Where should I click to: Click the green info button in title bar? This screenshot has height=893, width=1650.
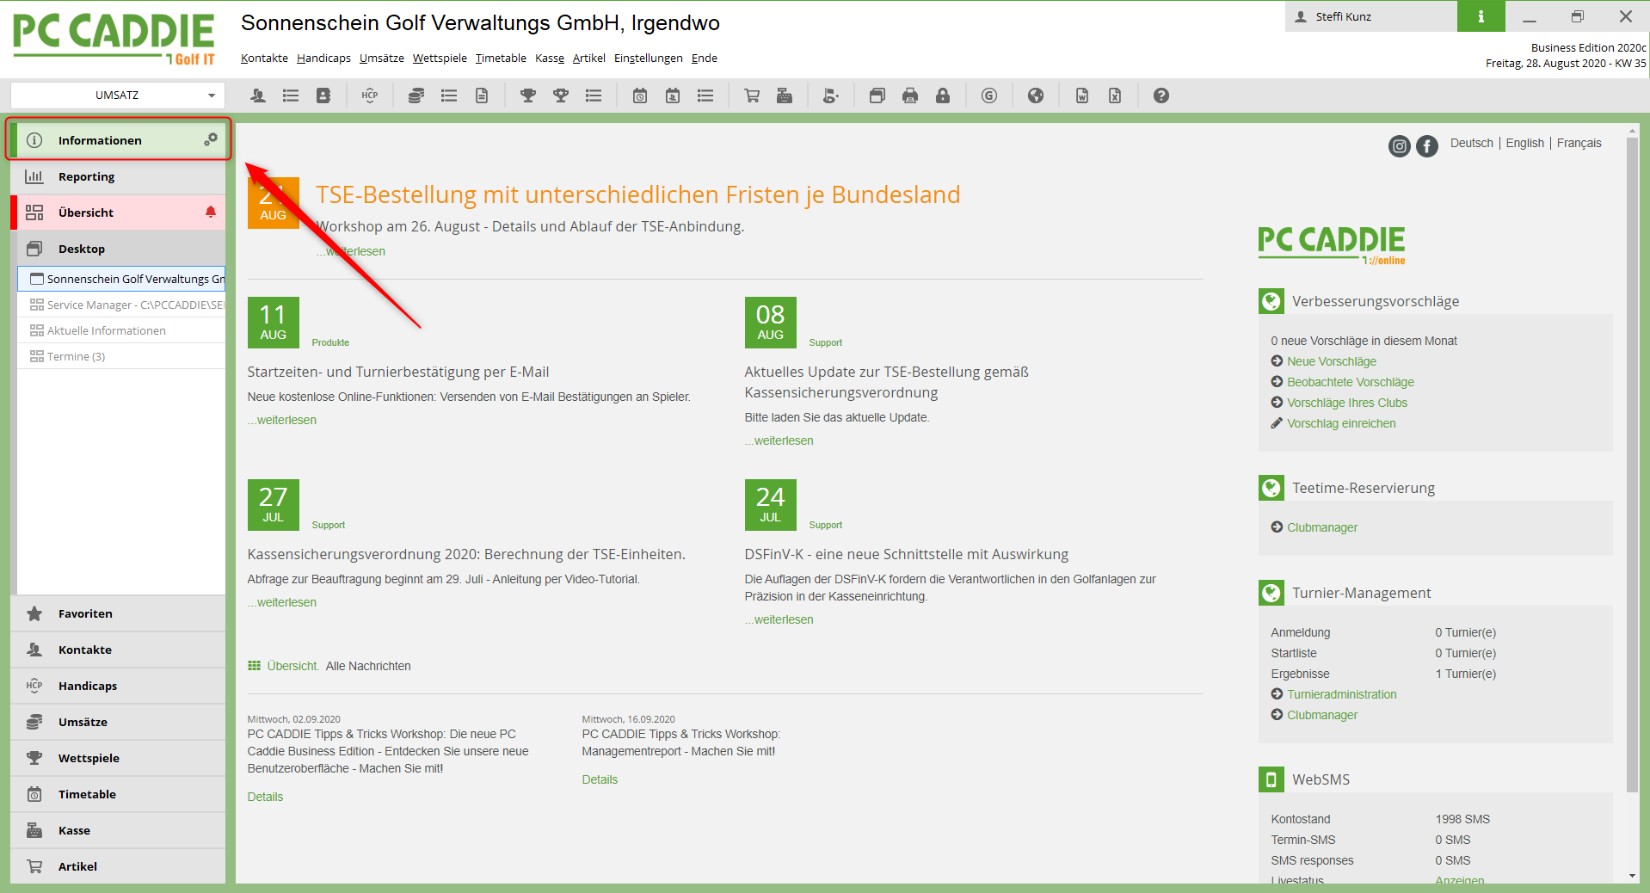pos(1481,16)
